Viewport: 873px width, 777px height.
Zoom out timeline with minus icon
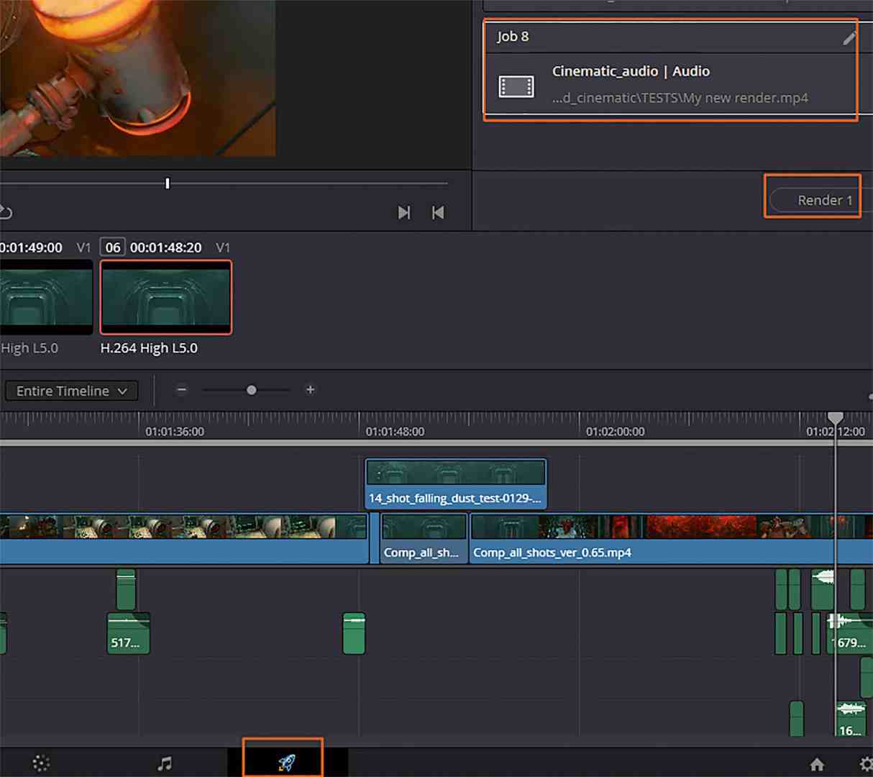[x=182, y=390]
